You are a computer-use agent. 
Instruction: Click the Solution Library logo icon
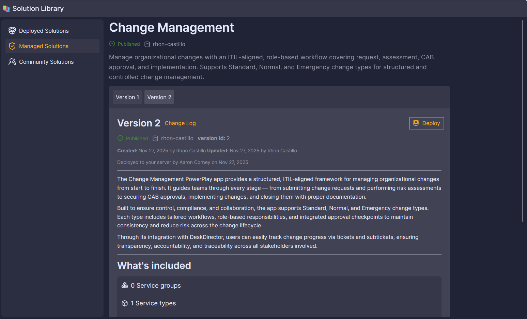[6, 9]
